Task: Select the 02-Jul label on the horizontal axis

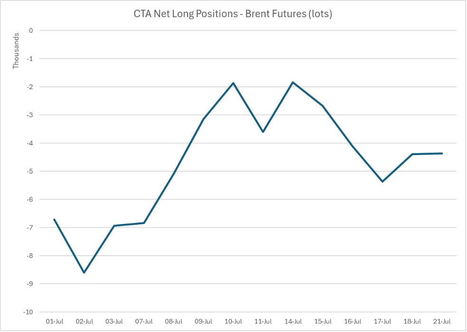Action: coord(85,321)
